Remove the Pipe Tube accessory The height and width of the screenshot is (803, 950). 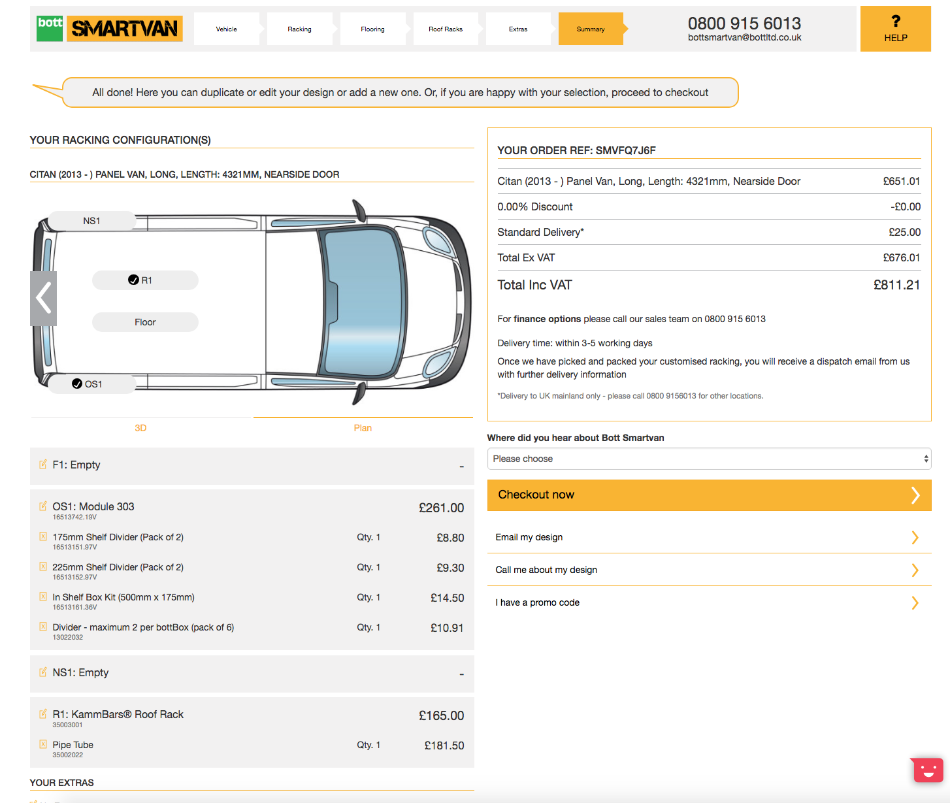[43, 744]
